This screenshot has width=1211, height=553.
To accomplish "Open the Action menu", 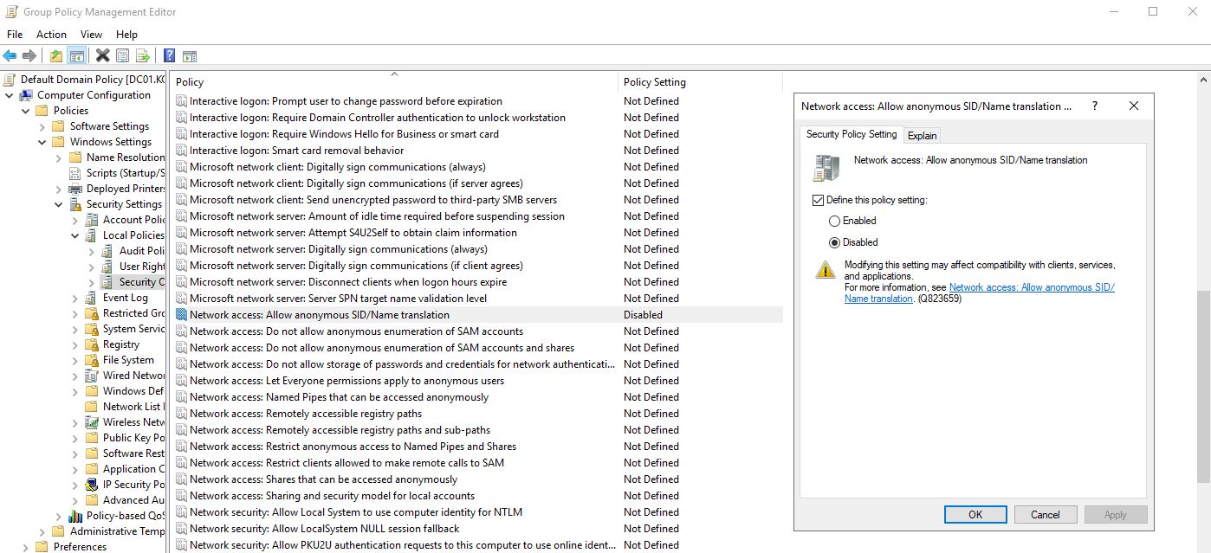I will pyautogui.click(x=51, y=35).
